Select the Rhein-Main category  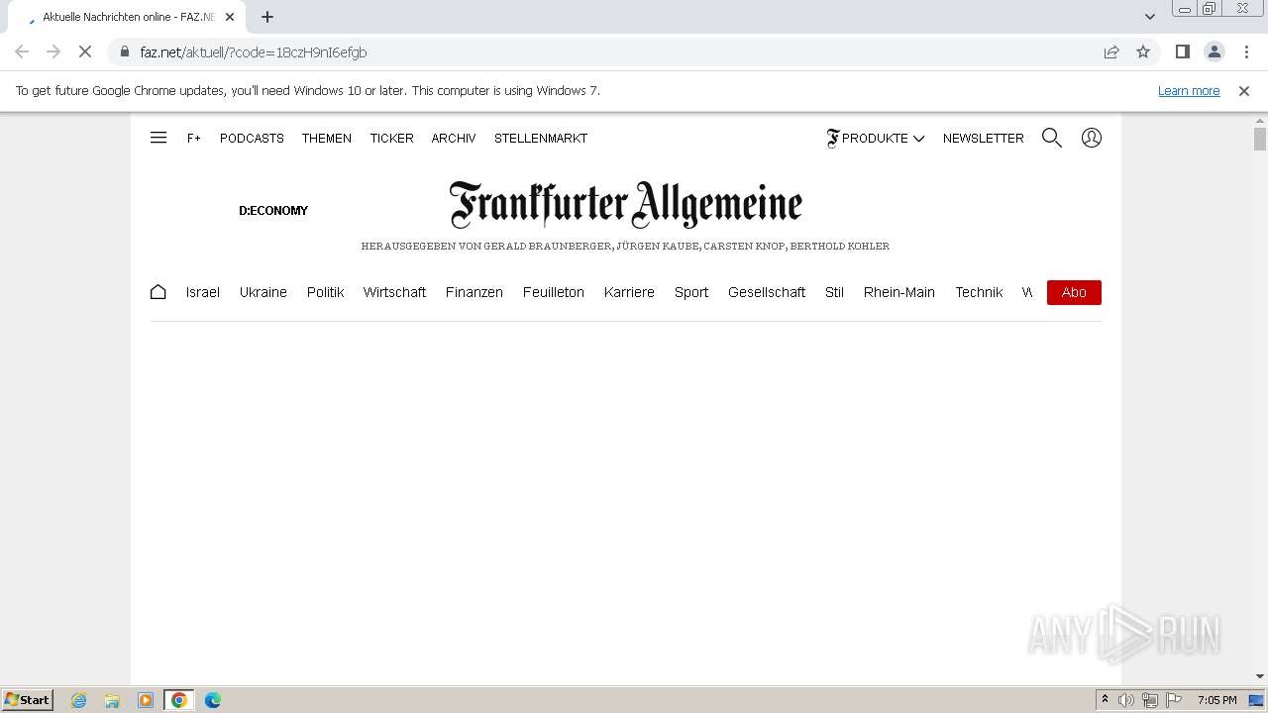(899, 292)
